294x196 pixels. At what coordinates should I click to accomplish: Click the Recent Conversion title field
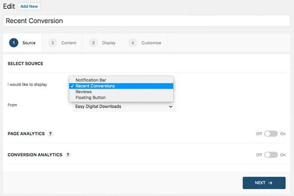(147, 21)
